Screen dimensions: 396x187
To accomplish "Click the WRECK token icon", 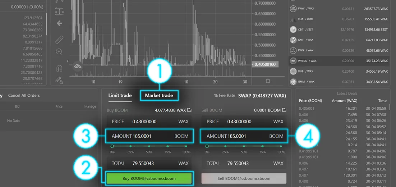I will point(293,61).
